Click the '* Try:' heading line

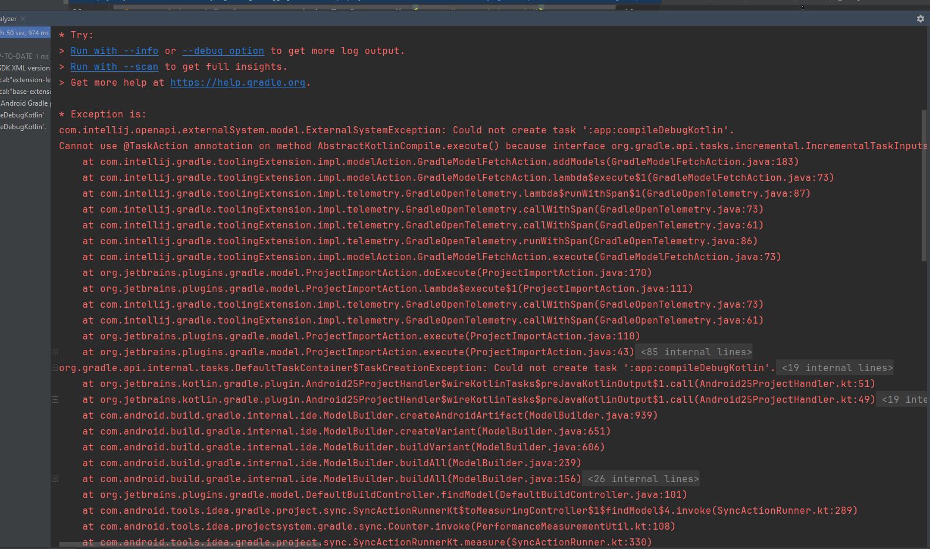[76, 35]
